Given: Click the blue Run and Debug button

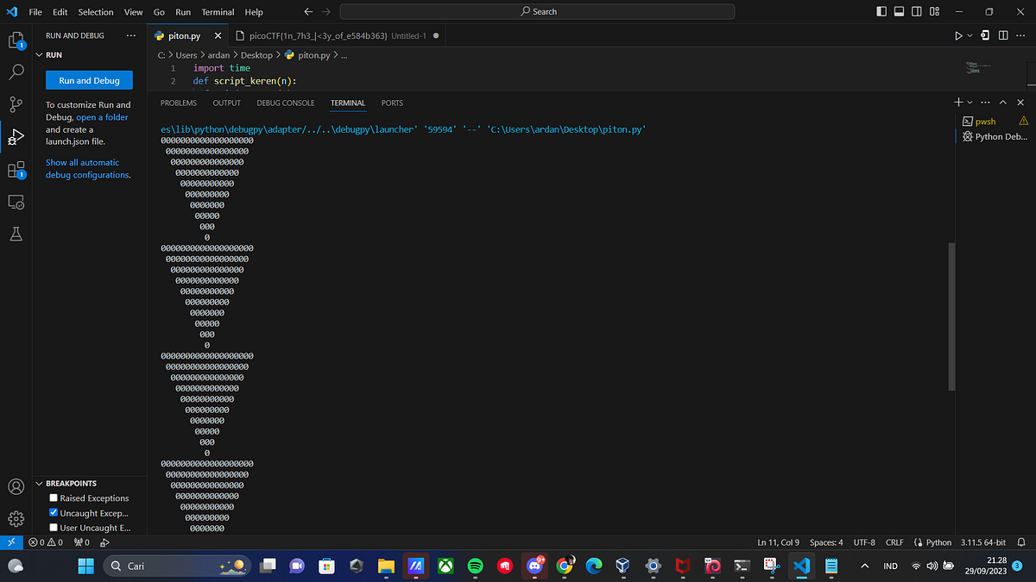Looking at the screenshot, I should point(89,80).
